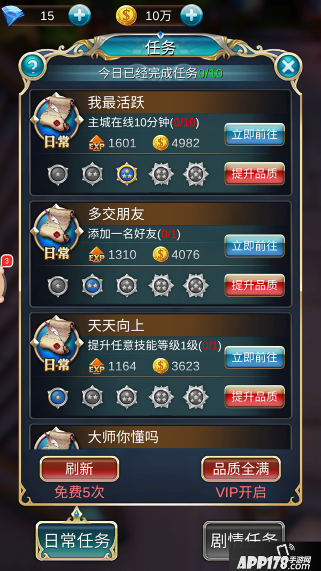Open the partially visible 大师你懂吗 quest

[160, 437]
